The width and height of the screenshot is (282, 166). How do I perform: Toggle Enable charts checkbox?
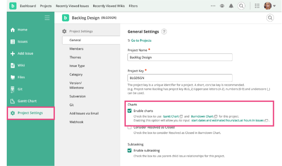coord(130,111)
